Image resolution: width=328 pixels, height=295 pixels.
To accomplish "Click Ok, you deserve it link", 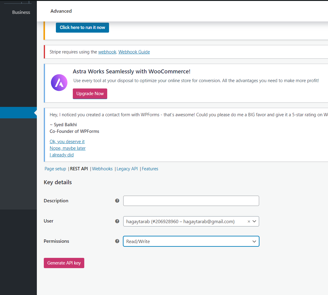I will (67, 142).
